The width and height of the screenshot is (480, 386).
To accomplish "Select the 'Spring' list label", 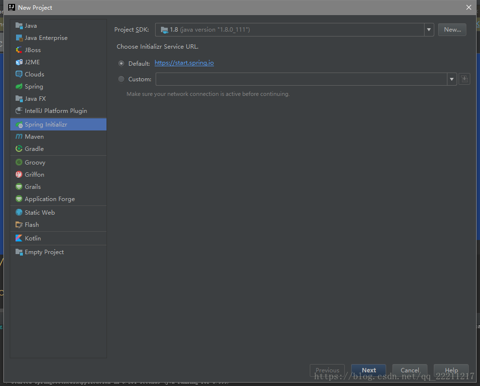I will click(x=34, y=87).
